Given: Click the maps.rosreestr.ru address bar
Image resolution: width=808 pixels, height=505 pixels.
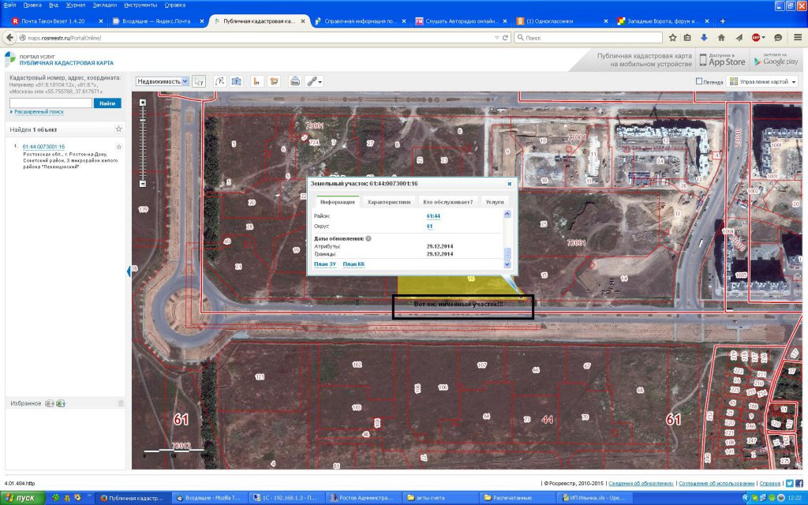Looking at the screenshot, I should tap(258, 38).
